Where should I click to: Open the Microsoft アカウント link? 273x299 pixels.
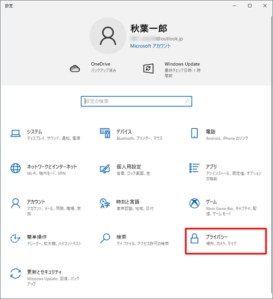click(x=150, y=46)
